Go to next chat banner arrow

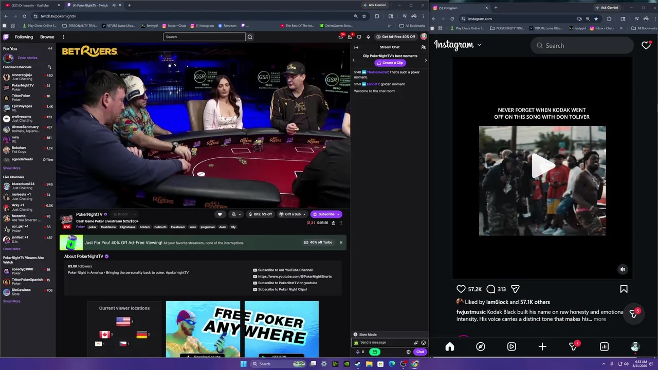[425, 61]
